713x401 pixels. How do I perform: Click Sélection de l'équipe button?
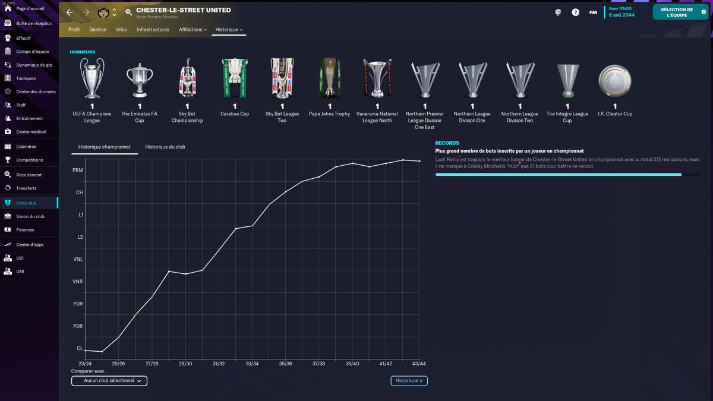681,12
